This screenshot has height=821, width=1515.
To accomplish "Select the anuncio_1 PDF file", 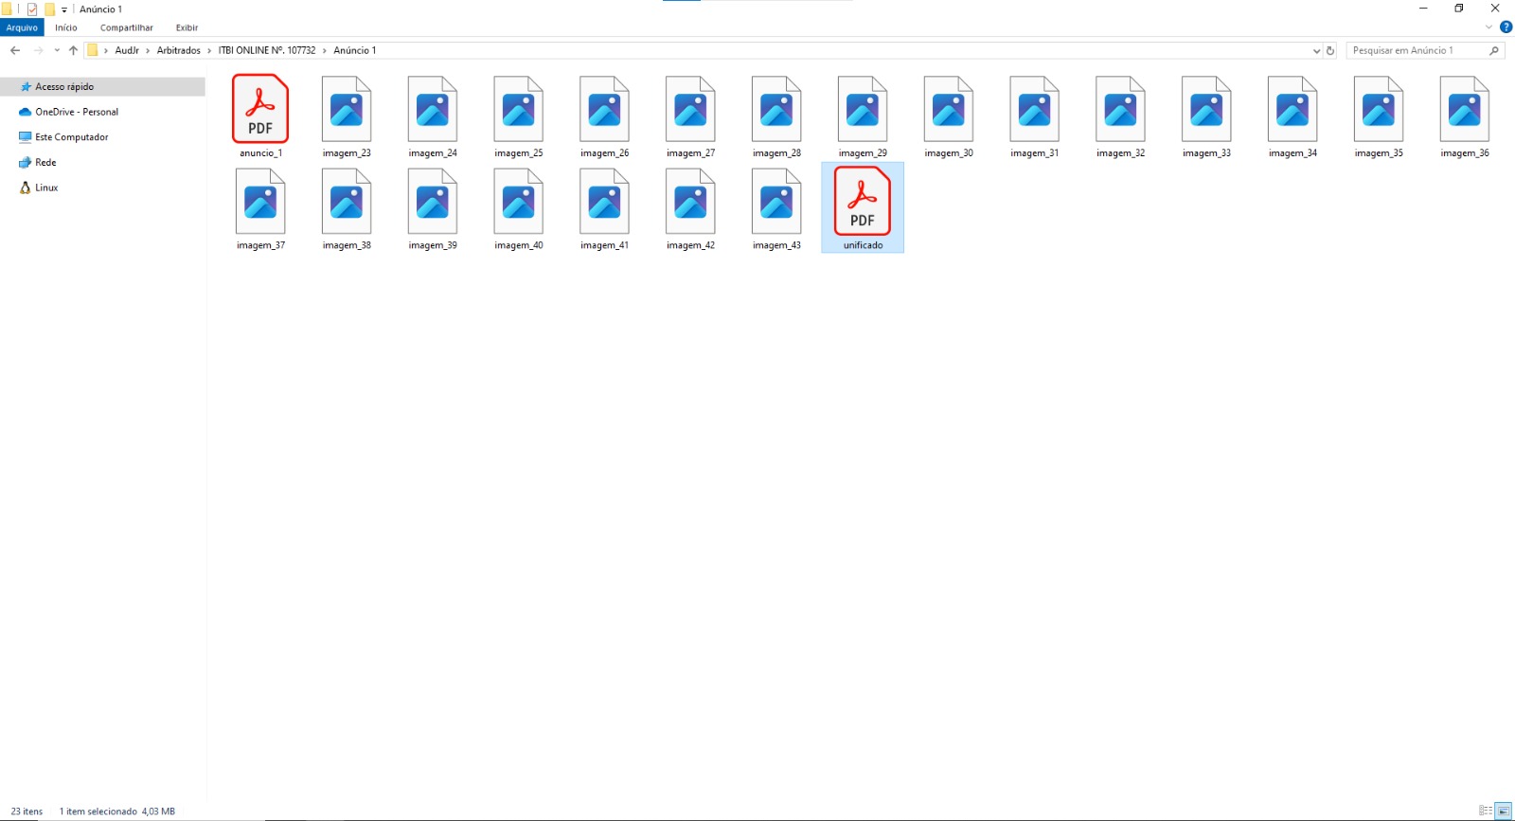I will point(260,115).
